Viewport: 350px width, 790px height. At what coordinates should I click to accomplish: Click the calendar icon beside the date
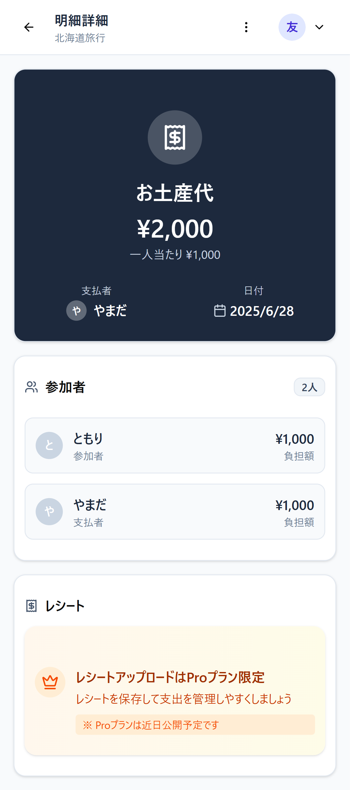pos(220,311)
